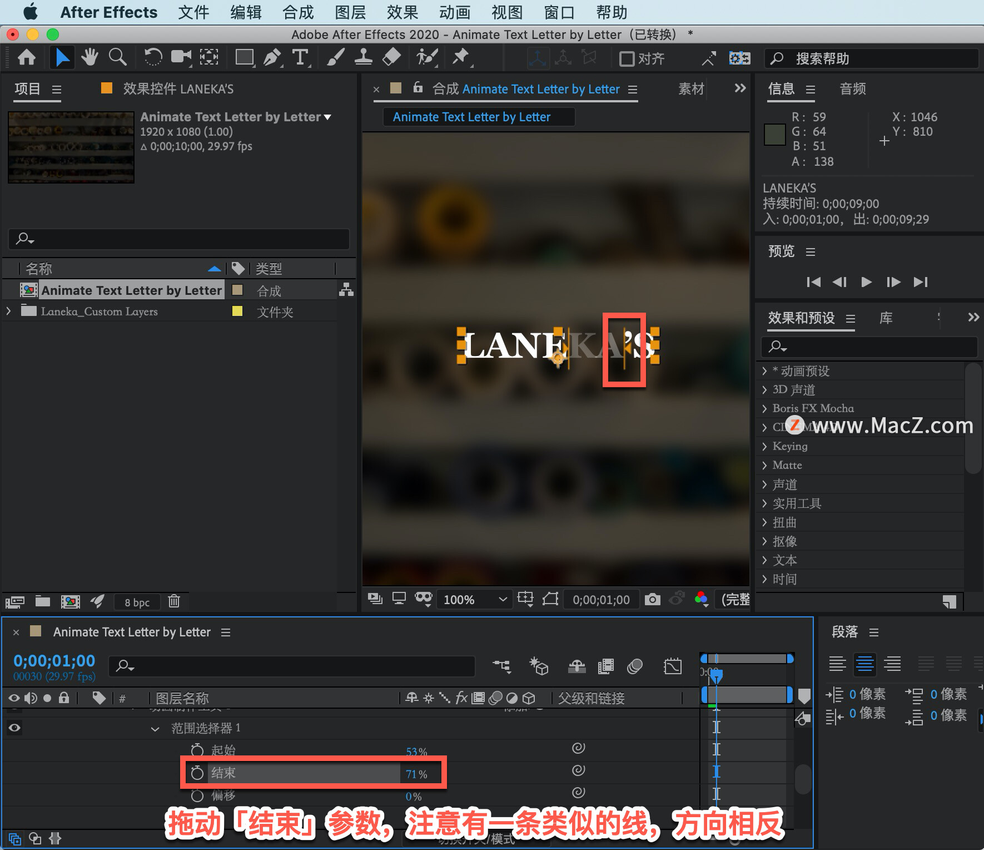Viewport: 984px width, 850px height.
Task: Click the 0;00;01;00 timecode in viewer
Action: 601,600
